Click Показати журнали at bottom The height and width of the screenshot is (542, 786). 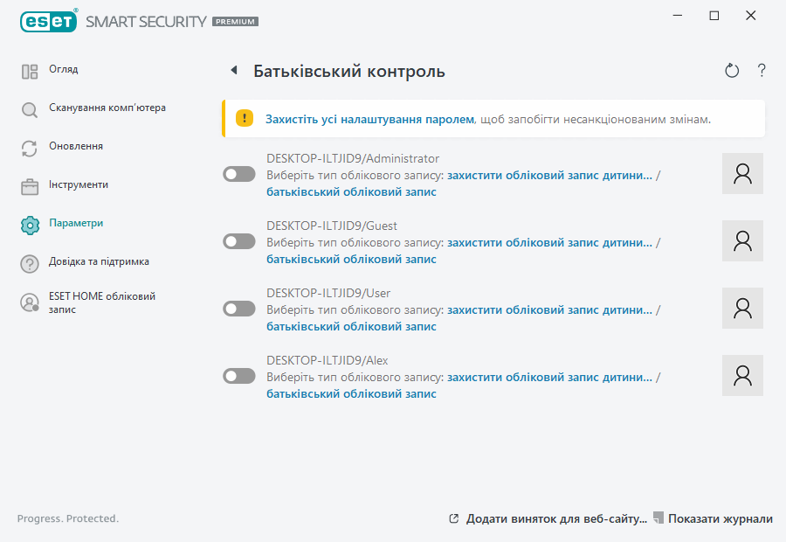pyautogui.click(x=720, y=518)
